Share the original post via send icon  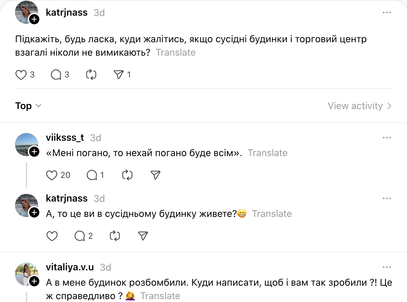coord(118,75)
